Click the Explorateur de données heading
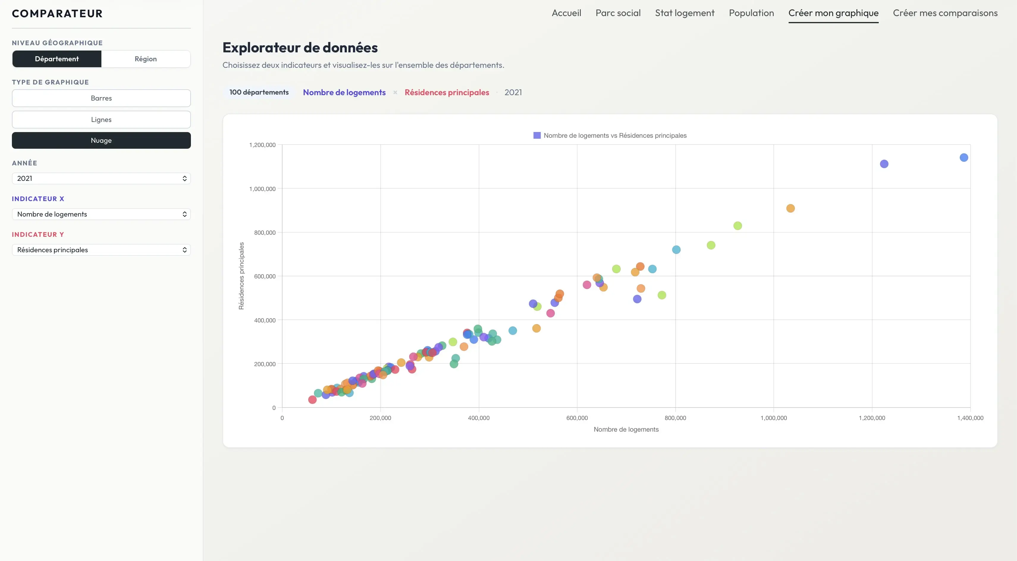Viewport: 1017px width, 561px height. tap(300, 47)
